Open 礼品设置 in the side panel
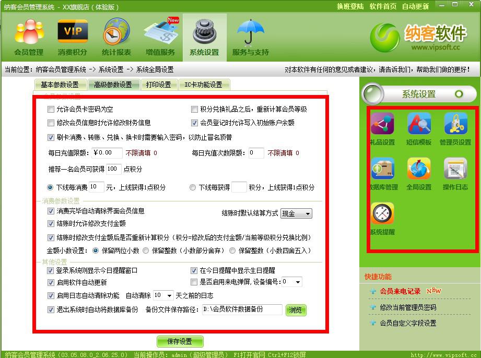This screenshot has width=481, height=358. [x=382, y=129]
